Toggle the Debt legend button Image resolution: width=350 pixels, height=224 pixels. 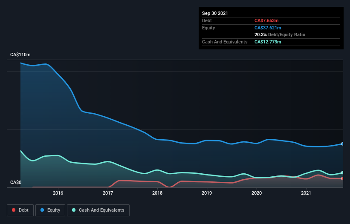click(x=20, y=210)
